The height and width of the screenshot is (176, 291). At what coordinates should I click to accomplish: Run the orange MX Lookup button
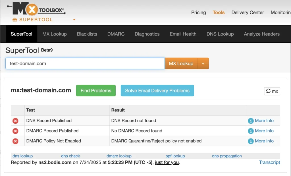(181, 63)
